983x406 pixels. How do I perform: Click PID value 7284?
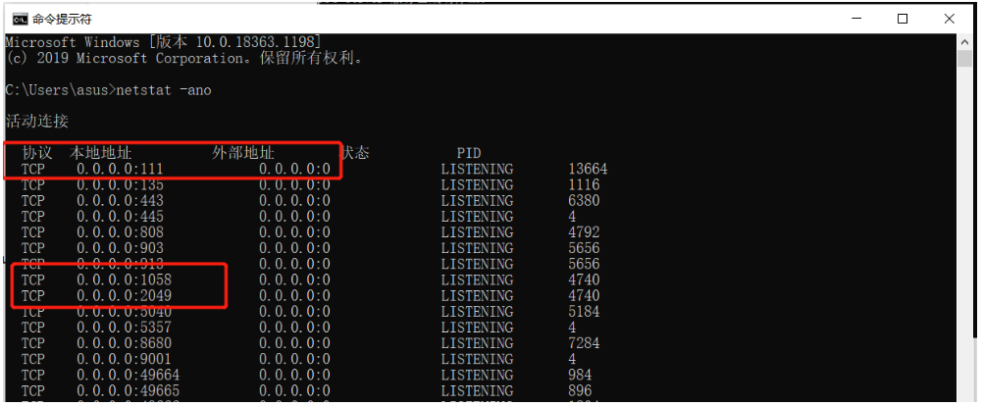coord(585,343)
